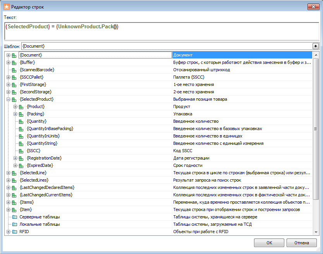Screen dimensions: 323x254
Task: Click the green icon beside {Quantity}
Action: (x=21, y=122)
